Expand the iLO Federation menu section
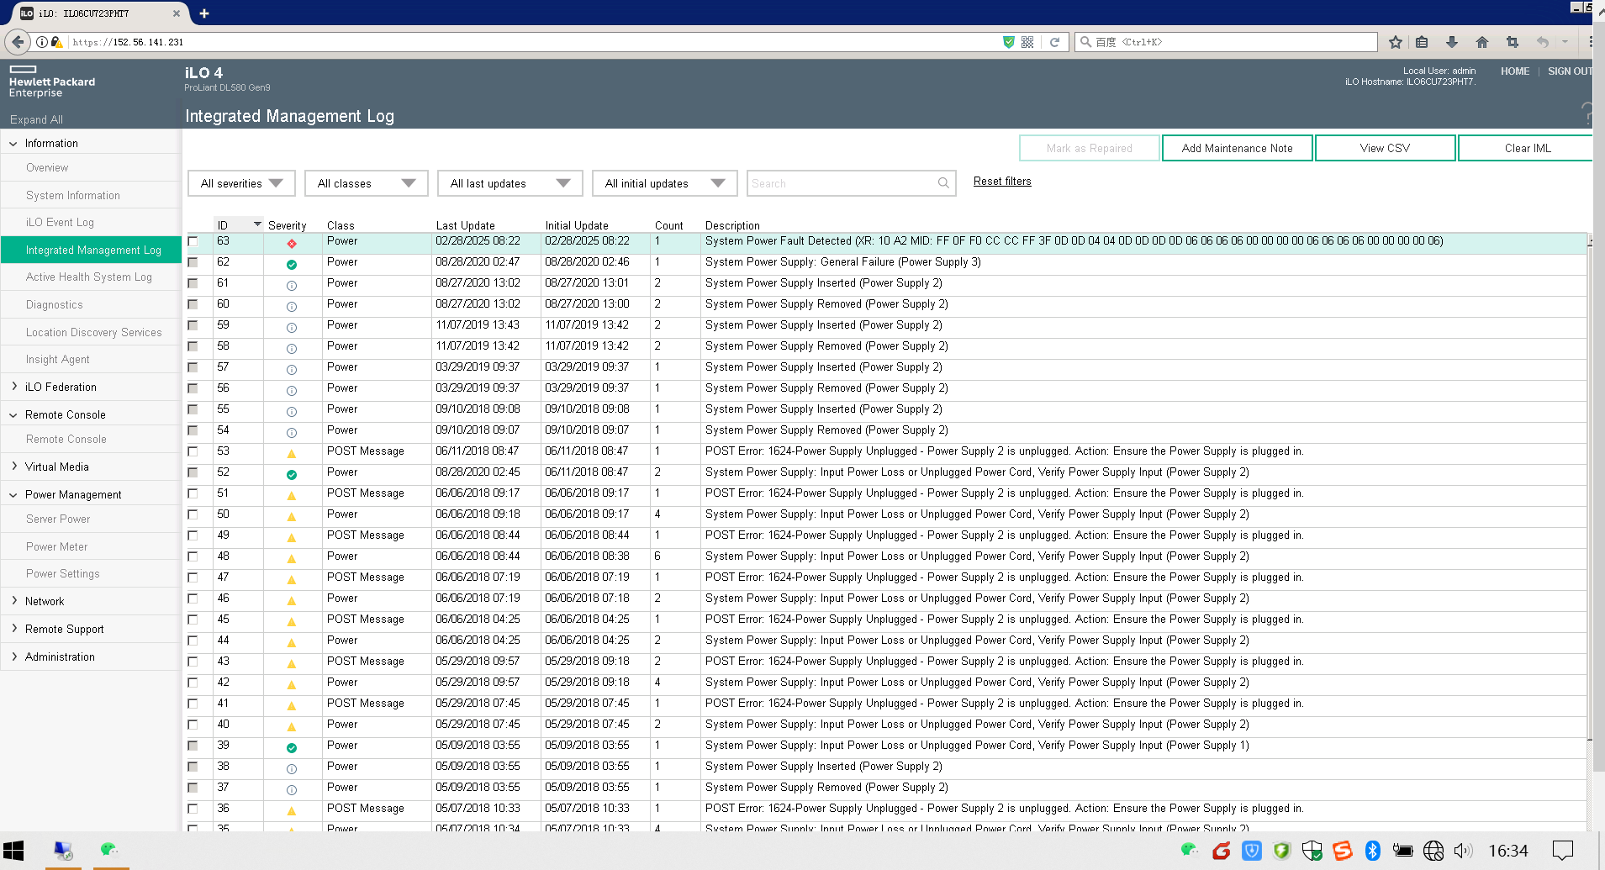The height and width of the screenshot is (870, 1605). pos(61,387)
